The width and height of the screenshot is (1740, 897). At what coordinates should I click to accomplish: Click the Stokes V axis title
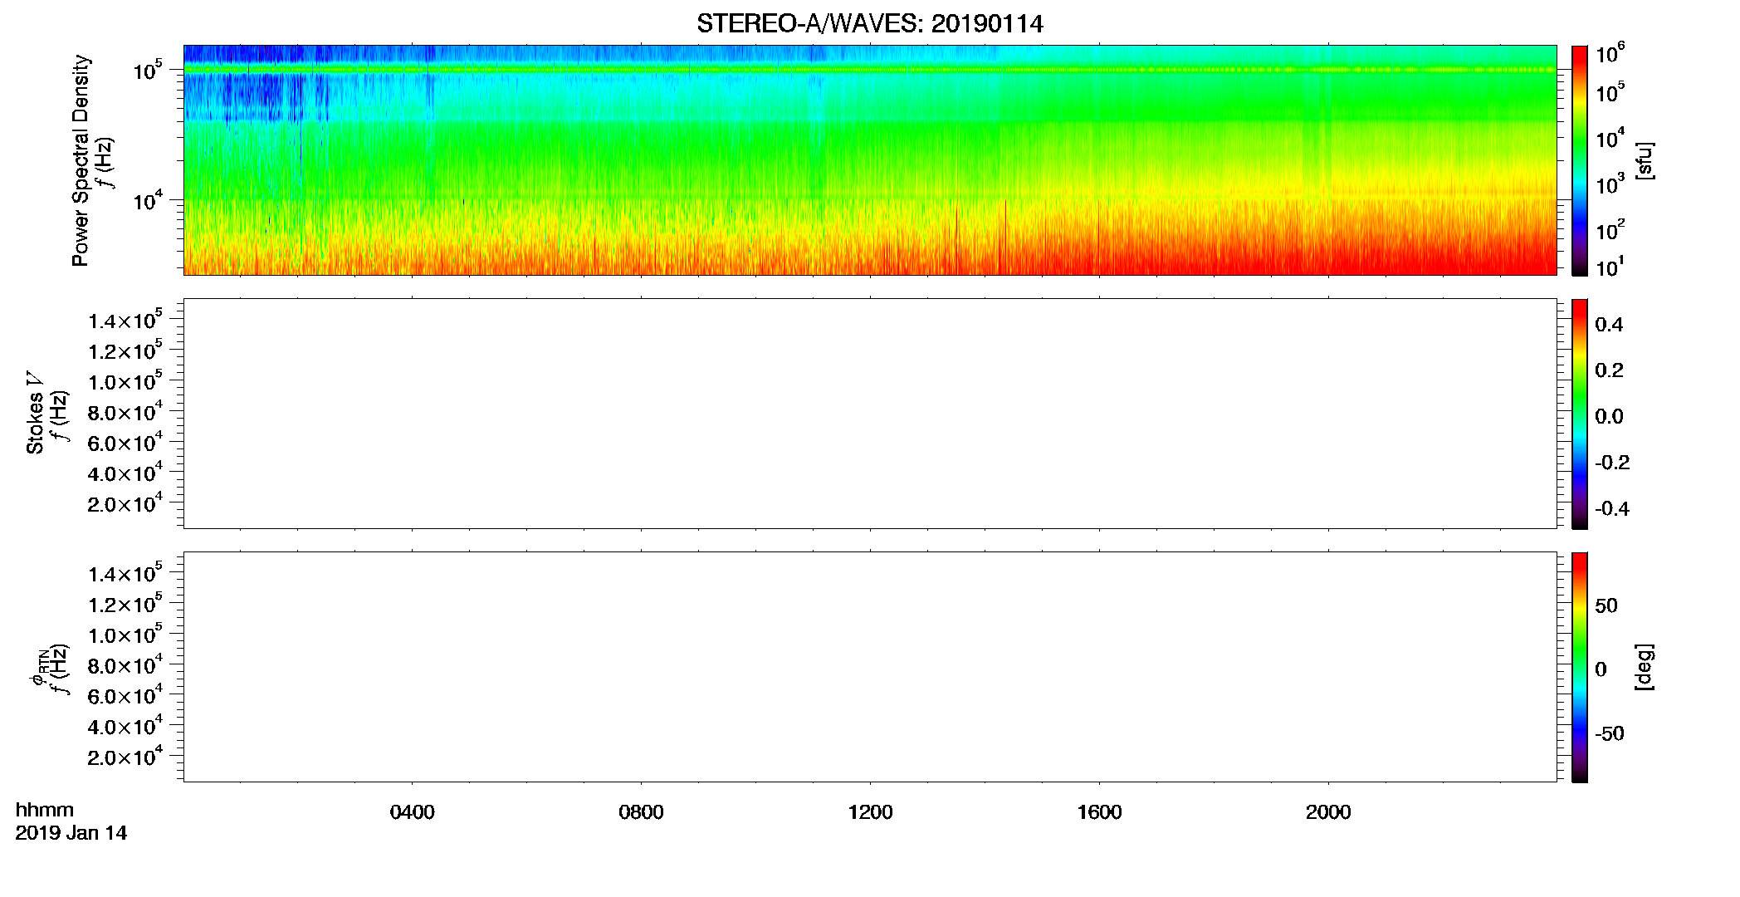(35, 413)
